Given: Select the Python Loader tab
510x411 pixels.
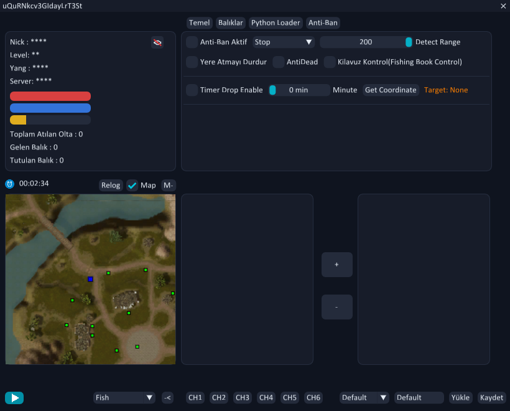Looking at the screenshot, I should coord(276,23).
